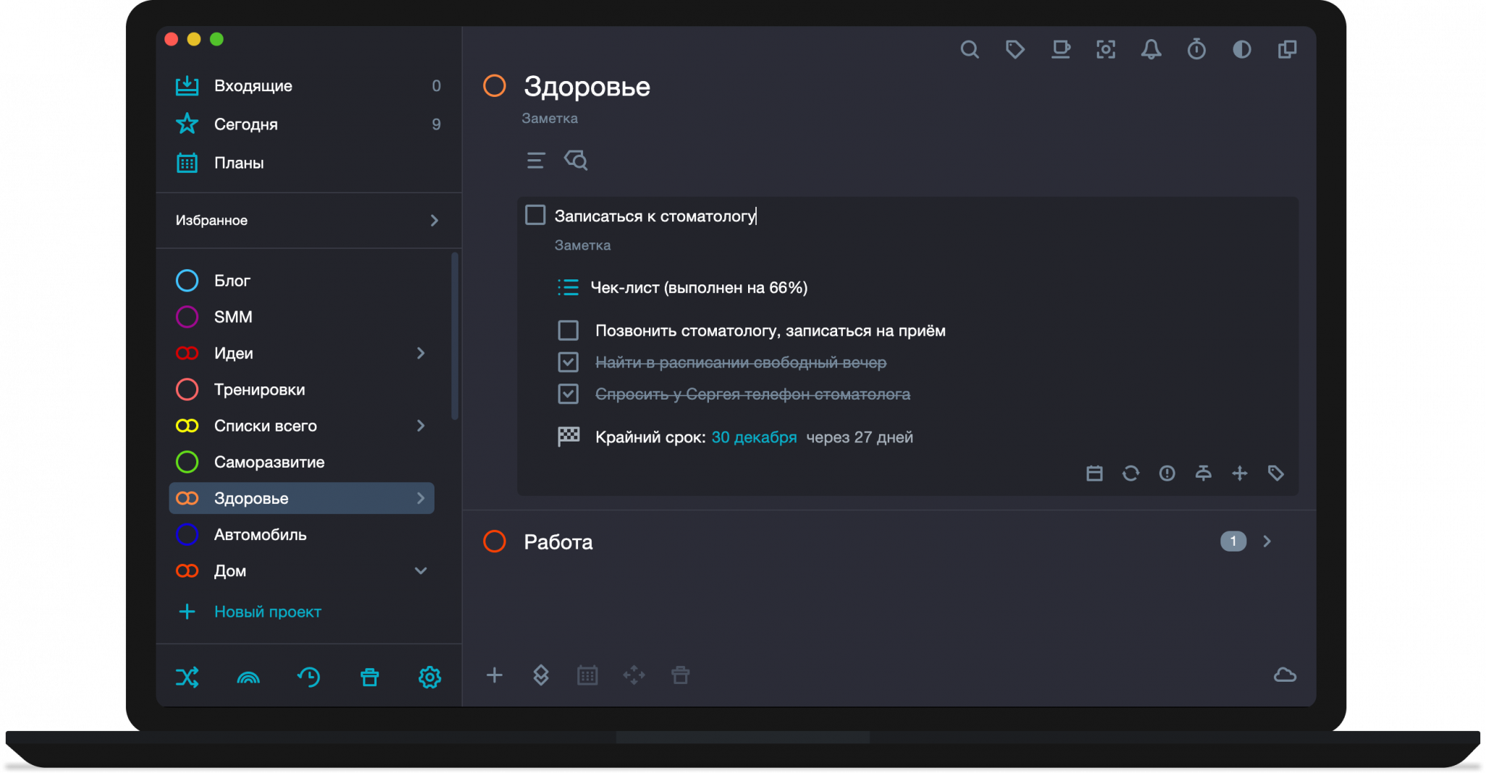The width and height of the screenshot is (1486, 773).
Task: Open the history clock icon in sidebar bottom
Action: click(308, 677)
